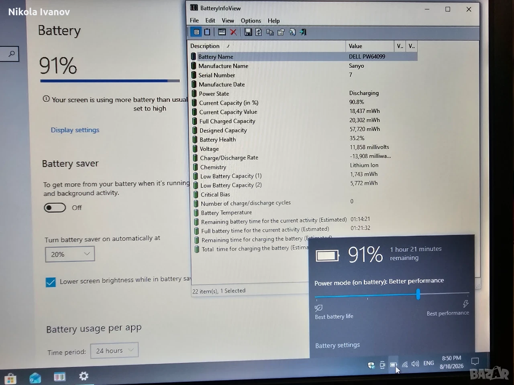Viewport: 514px width, 385px height.
Task: Select the Power State row
Action: (304, 93)
